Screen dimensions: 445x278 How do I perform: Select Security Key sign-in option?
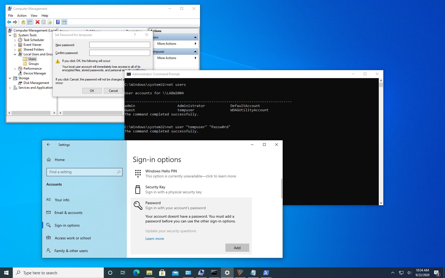point(191,190)
